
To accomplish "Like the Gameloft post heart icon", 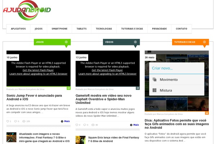I will tap(77, 125).
